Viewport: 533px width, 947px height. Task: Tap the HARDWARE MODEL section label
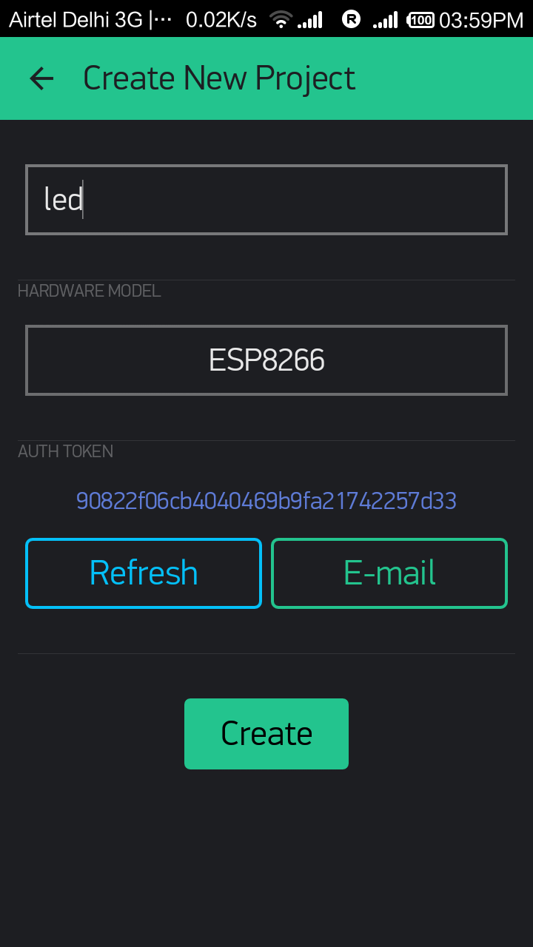[90, 291]
